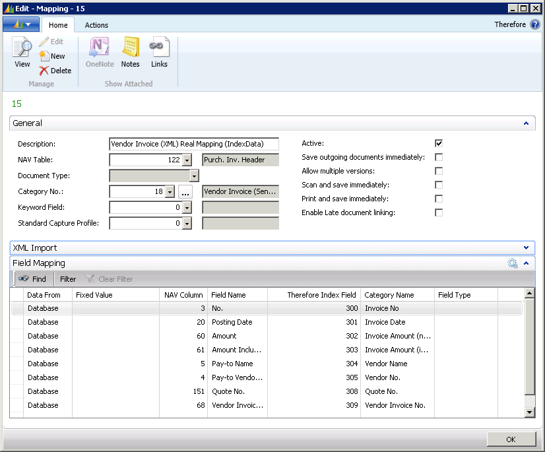Open the Document Type dropdown
Screen dimensions: 545x452
pos(194,176)
